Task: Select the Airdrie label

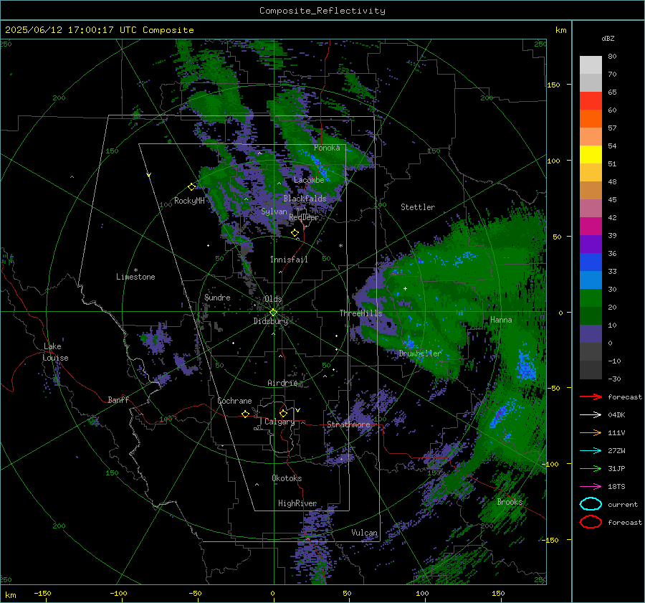Action: click(282, 383)
